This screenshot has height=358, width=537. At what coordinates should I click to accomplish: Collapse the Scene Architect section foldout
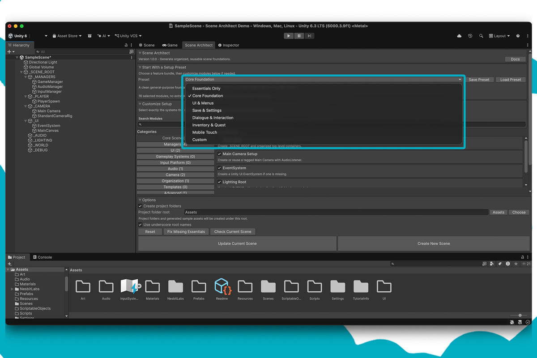click(x=140, y=53)
